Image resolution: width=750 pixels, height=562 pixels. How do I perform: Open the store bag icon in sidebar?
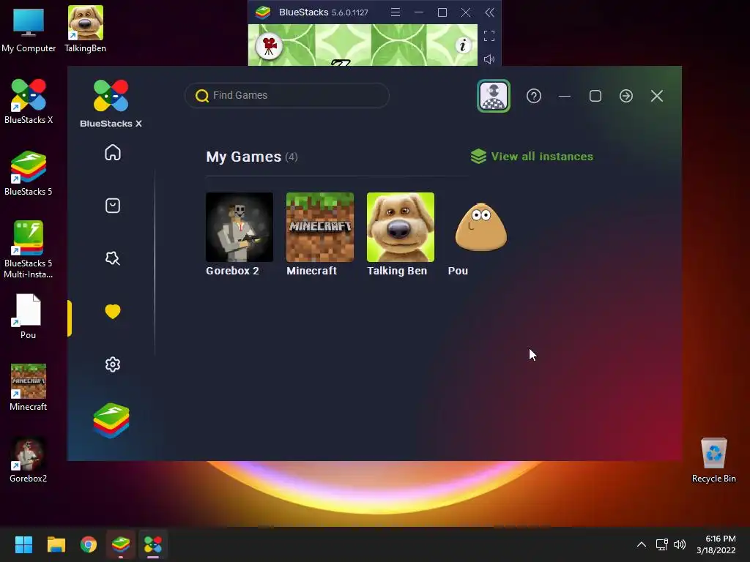point(113,206)
